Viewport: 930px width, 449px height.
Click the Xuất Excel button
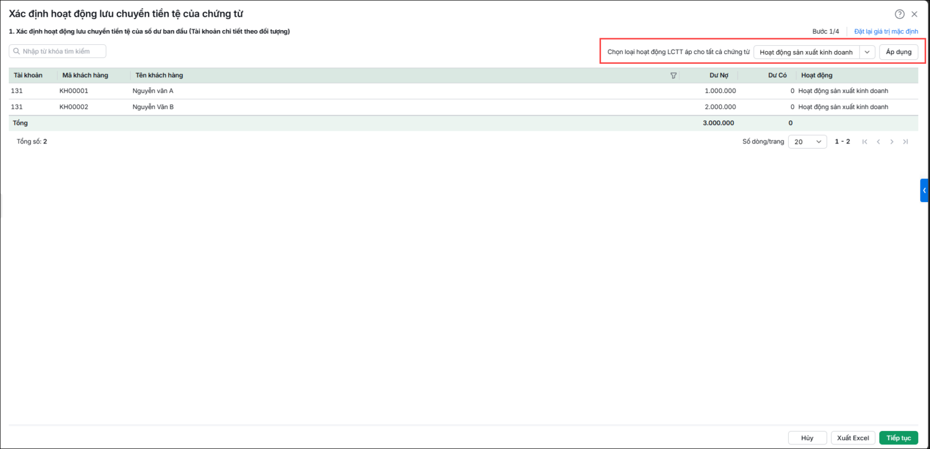point(853,438)
